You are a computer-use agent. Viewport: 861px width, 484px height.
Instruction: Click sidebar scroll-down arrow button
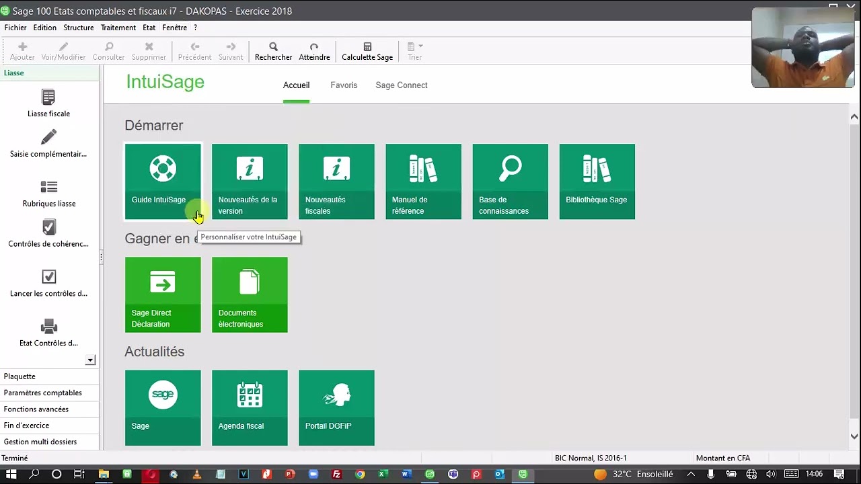(90, 360)
